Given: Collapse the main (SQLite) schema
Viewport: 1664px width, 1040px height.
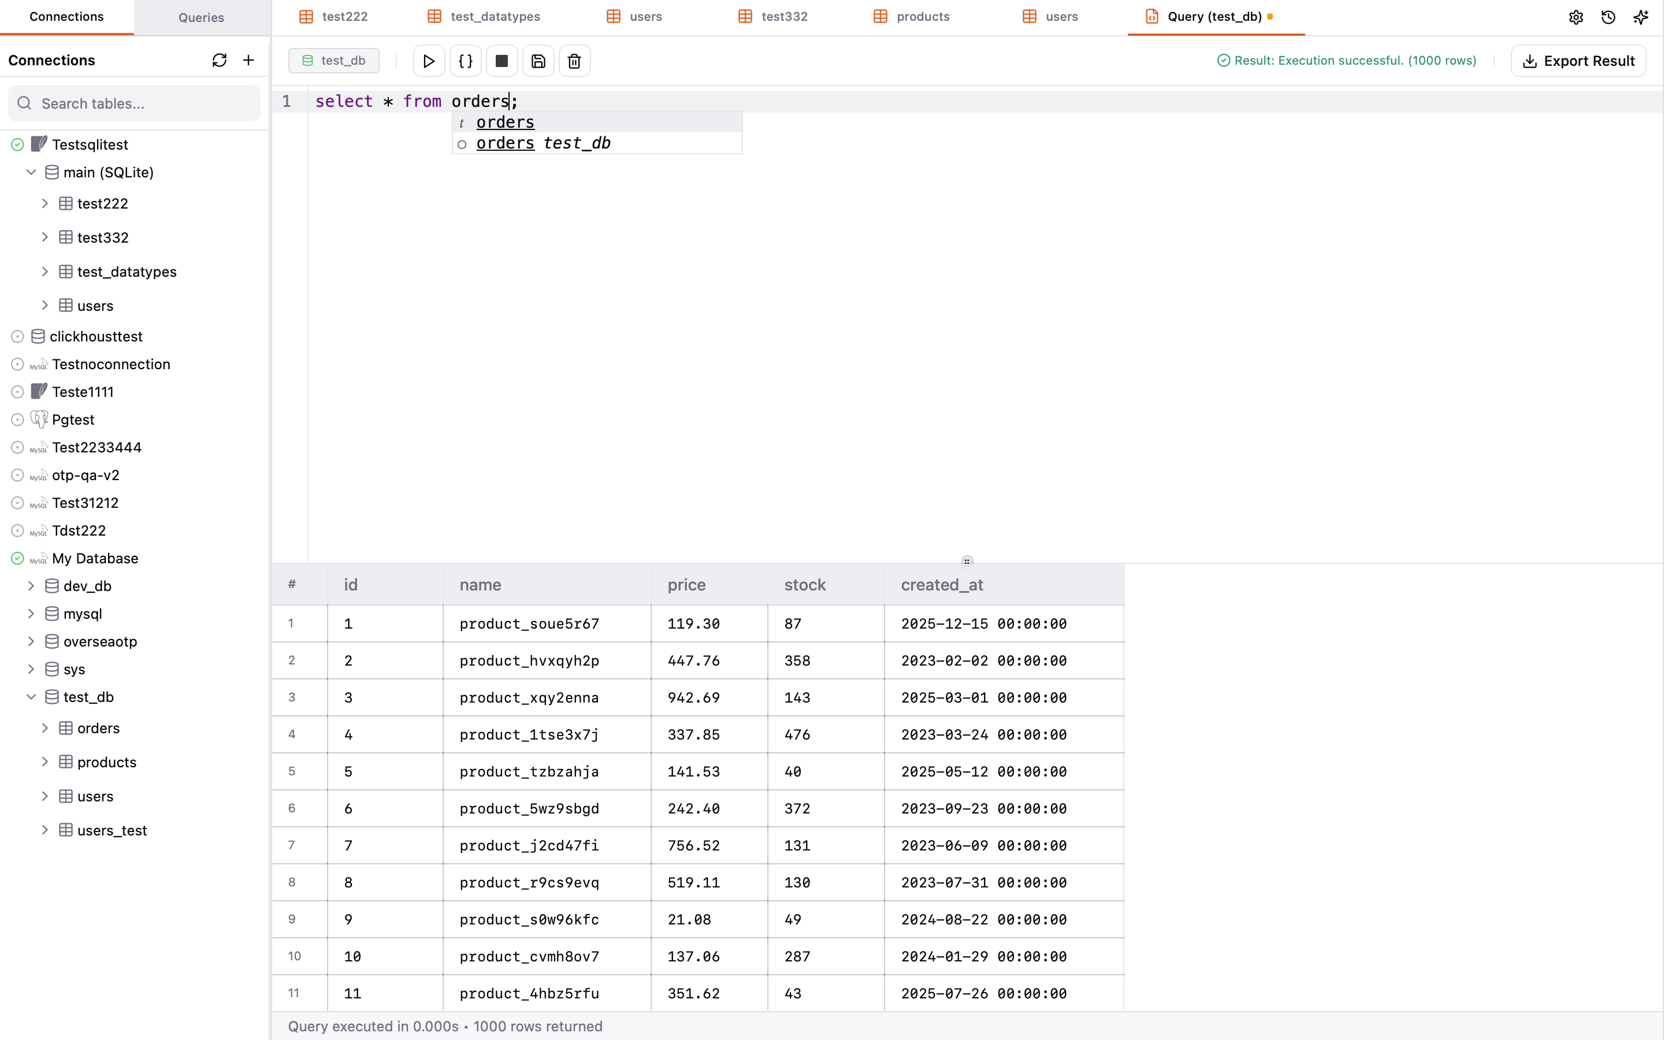Looking at the screenshot, I should (x=31, y=172).
